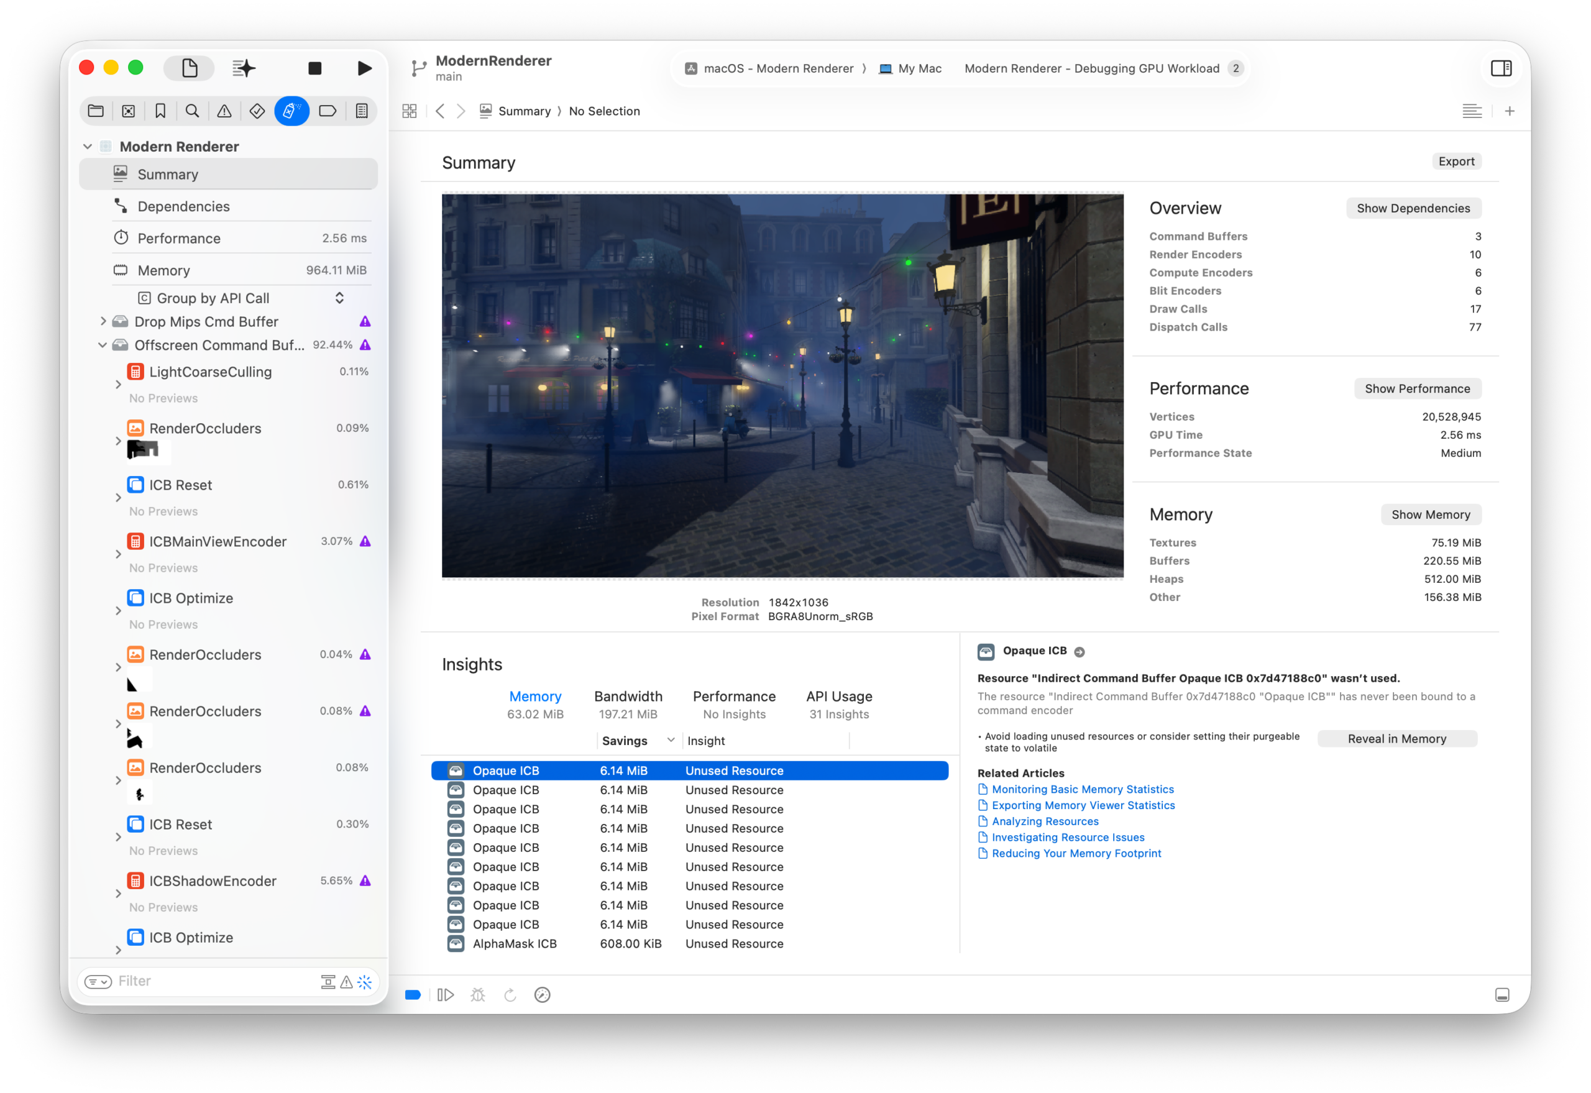This screenshot has width=1591, height=1093.
Task: Select the Performance insights tab
Action: tap(734, 696)
